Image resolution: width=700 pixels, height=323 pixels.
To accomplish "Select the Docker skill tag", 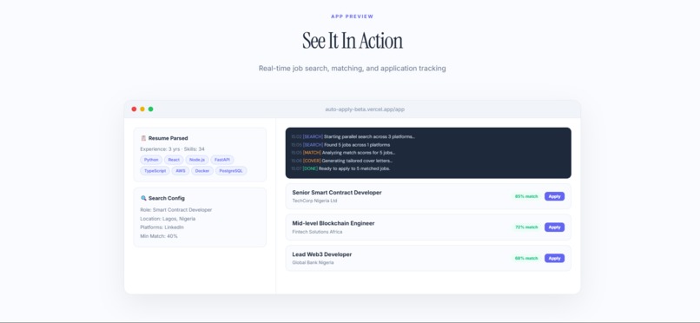I will (202, 171).
